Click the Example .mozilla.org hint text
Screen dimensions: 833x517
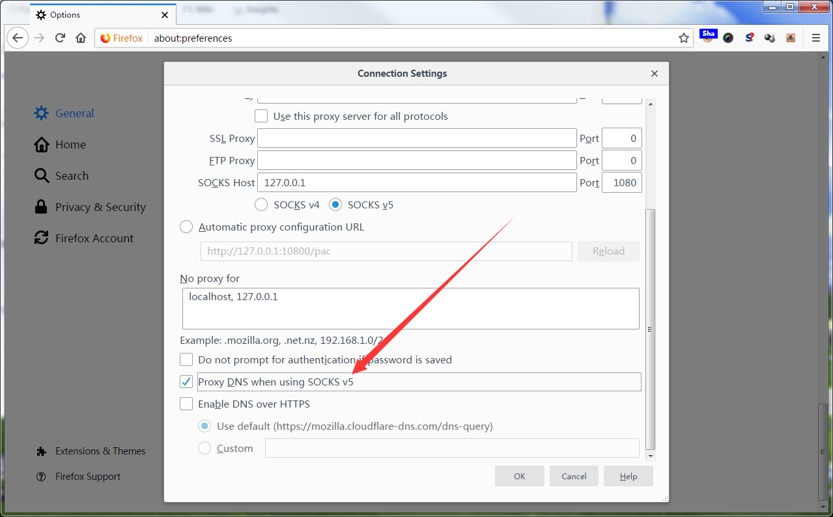coord(281,340)
